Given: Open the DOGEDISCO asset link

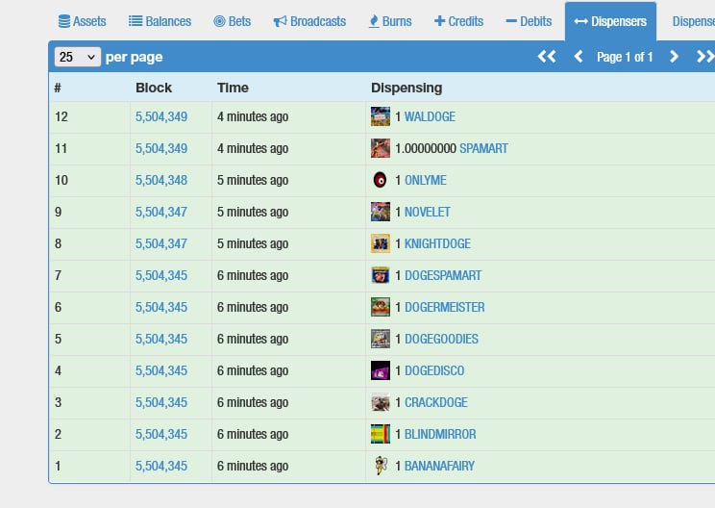Looking at the screenshot, I should click(x=434, y=370).
